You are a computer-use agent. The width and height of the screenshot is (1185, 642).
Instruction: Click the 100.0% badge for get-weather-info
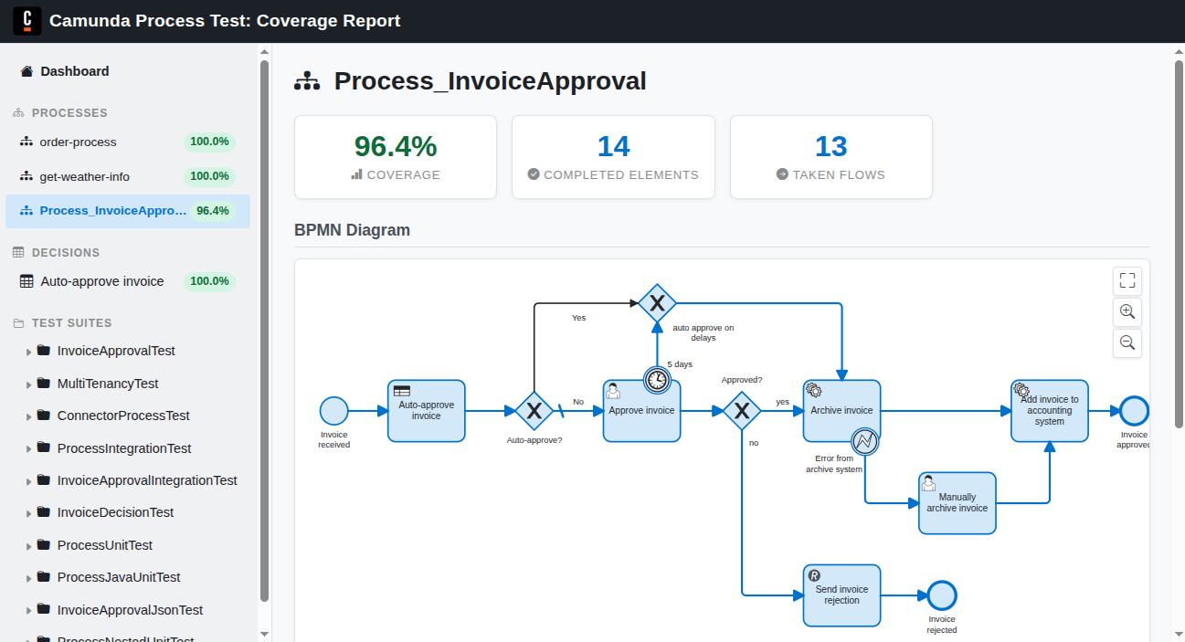click(x=209, y=176)
